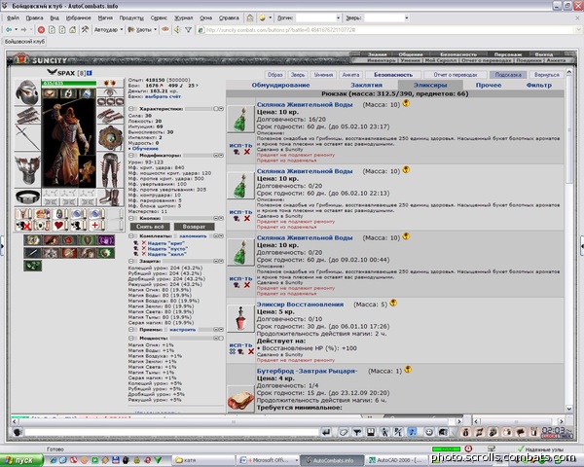Click the blue info icon next to SPAX
584x467 pixels.
tap(90, 73)
